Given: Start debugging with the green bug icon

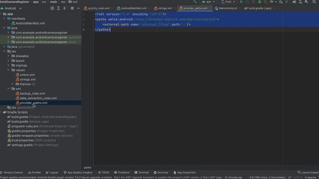Looking at the screenshot, I should (259, 2).
